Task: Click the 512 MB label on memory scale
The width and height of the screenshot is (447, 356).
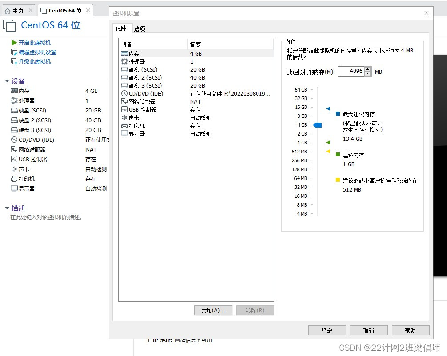Action: (x=299, y=152)
